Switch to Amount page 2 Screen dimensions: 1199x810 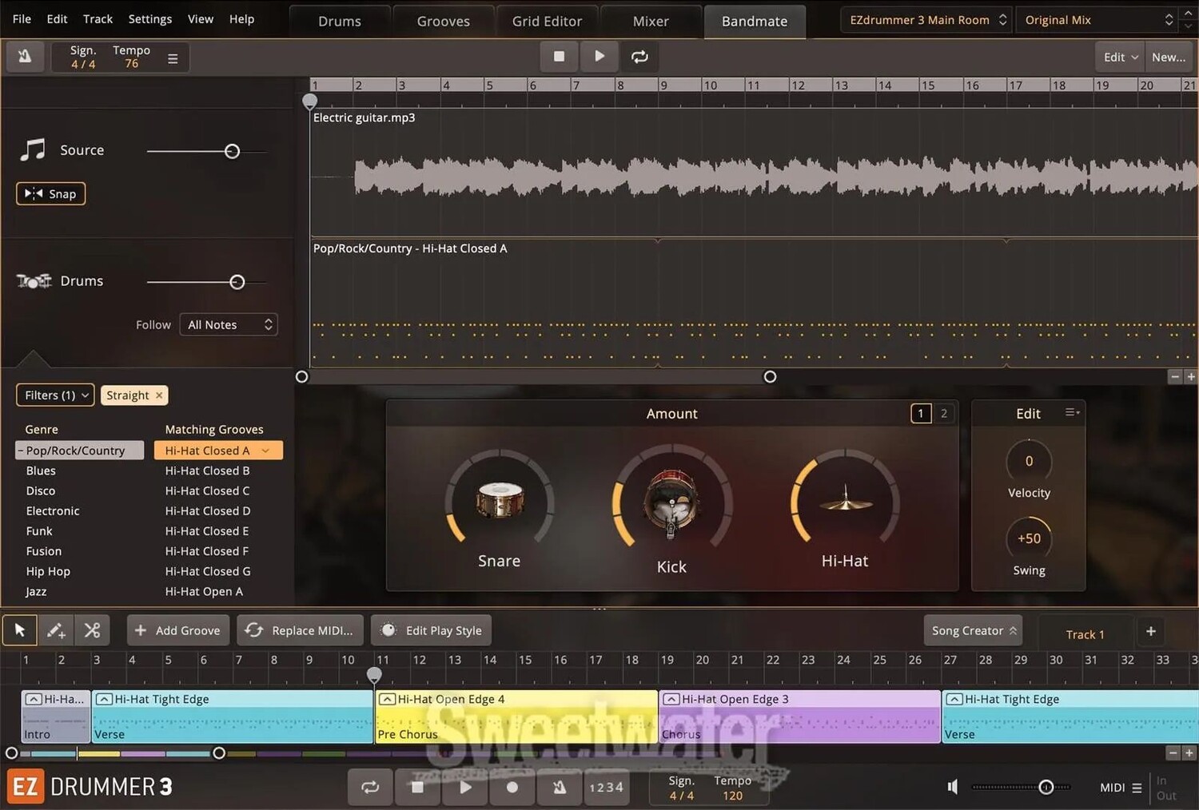point(943,413)
